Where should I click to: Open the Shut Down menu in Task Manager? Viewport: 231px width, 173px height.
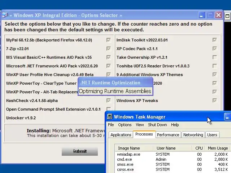point(157,125)
